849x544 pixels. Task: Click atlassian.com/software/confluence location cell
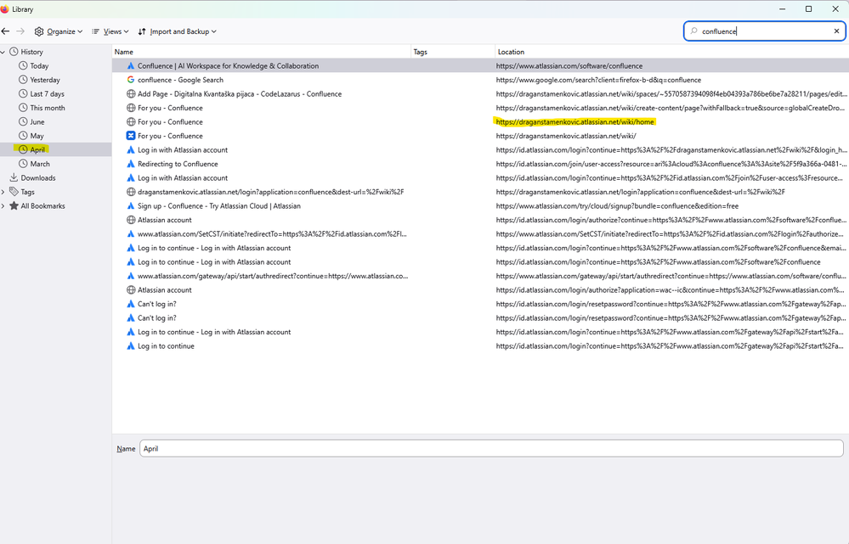[x=569, y=66]
